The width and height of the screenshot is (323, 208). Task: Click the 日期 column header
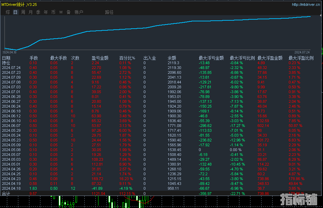(x=6, y=58)
